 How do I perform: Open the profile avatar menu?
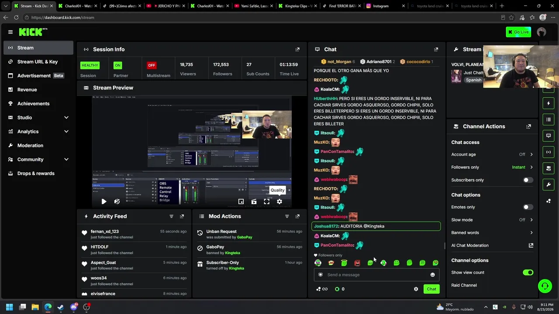click(x=542, y=32)
